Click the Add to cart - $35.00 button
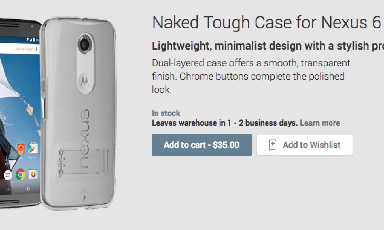This screenshot has width=384, height=230. pos(202,145)
